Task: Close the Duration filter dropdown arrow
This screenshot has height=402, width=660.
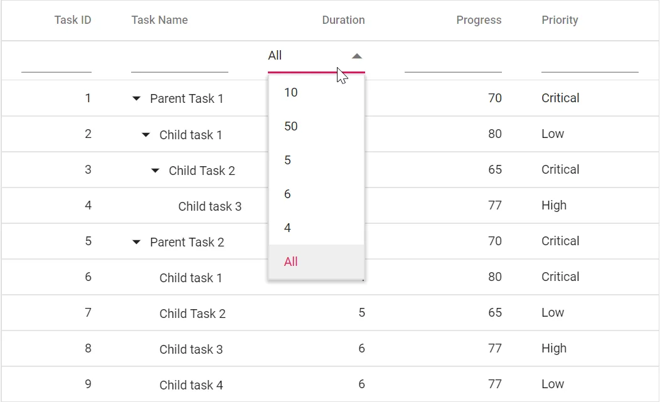Action: [x=356, y=56]
